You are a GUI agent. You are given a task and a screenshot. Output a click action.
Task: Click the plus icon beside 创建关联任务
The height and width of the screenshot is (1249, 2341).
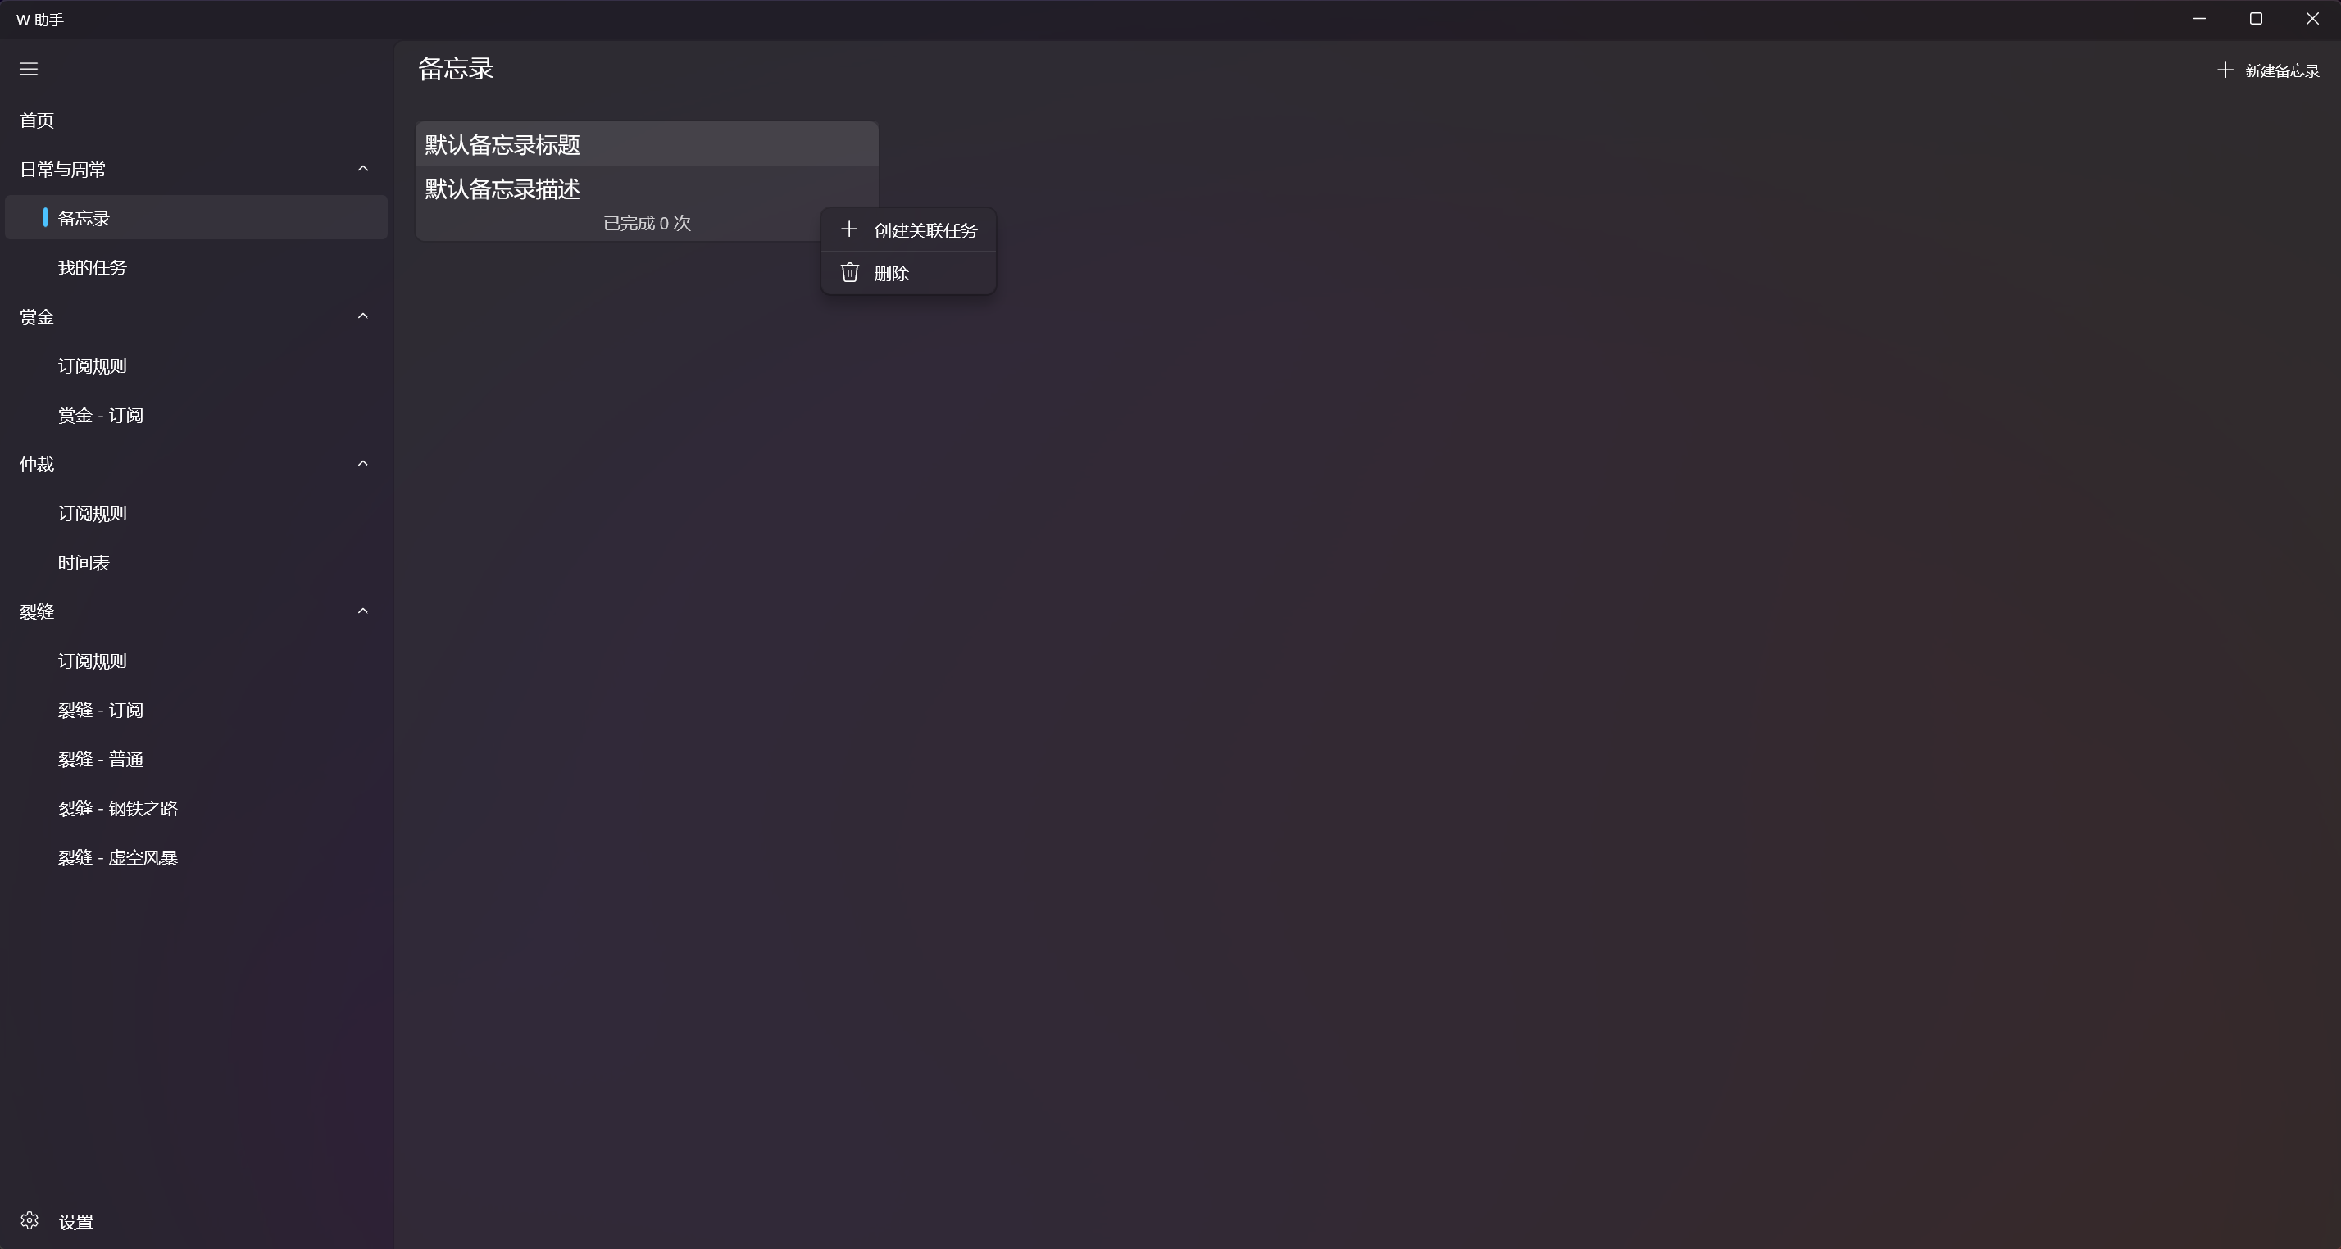pyautogui.click(x=849, y=229)
